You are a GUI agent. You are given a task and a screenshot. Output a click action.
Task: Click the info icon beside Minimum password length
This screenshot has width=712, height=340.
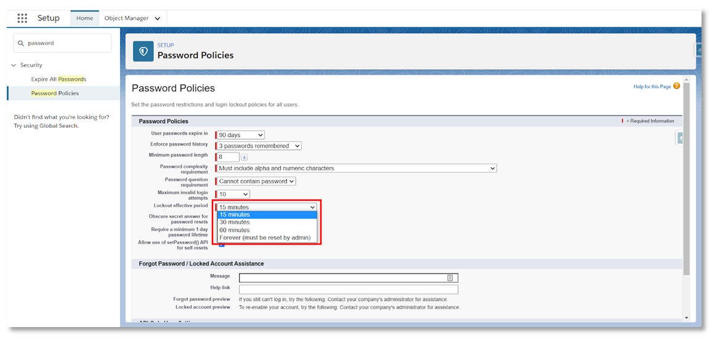point(244,157)
